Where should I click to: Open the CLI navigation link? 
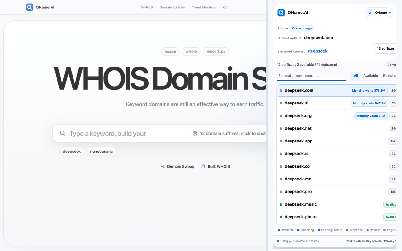coord(226,7)
